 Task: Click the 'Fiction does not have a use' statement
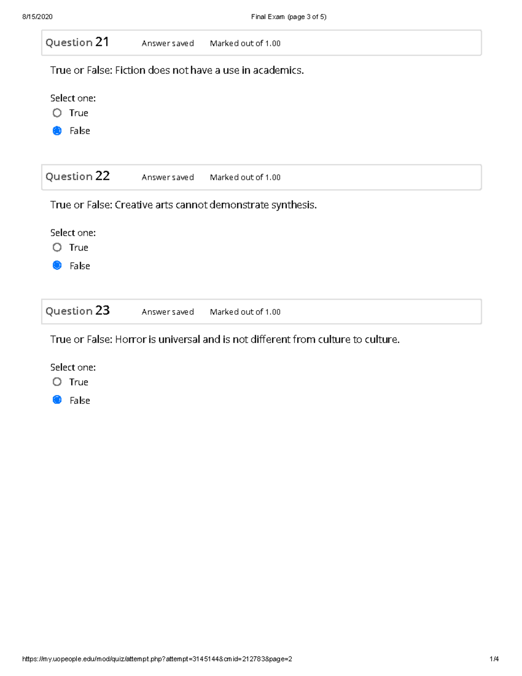coord(177,71)
